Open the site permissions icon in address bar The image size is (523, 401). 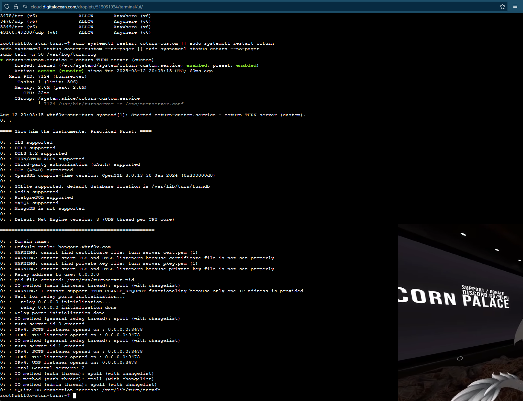coord(25,6)
